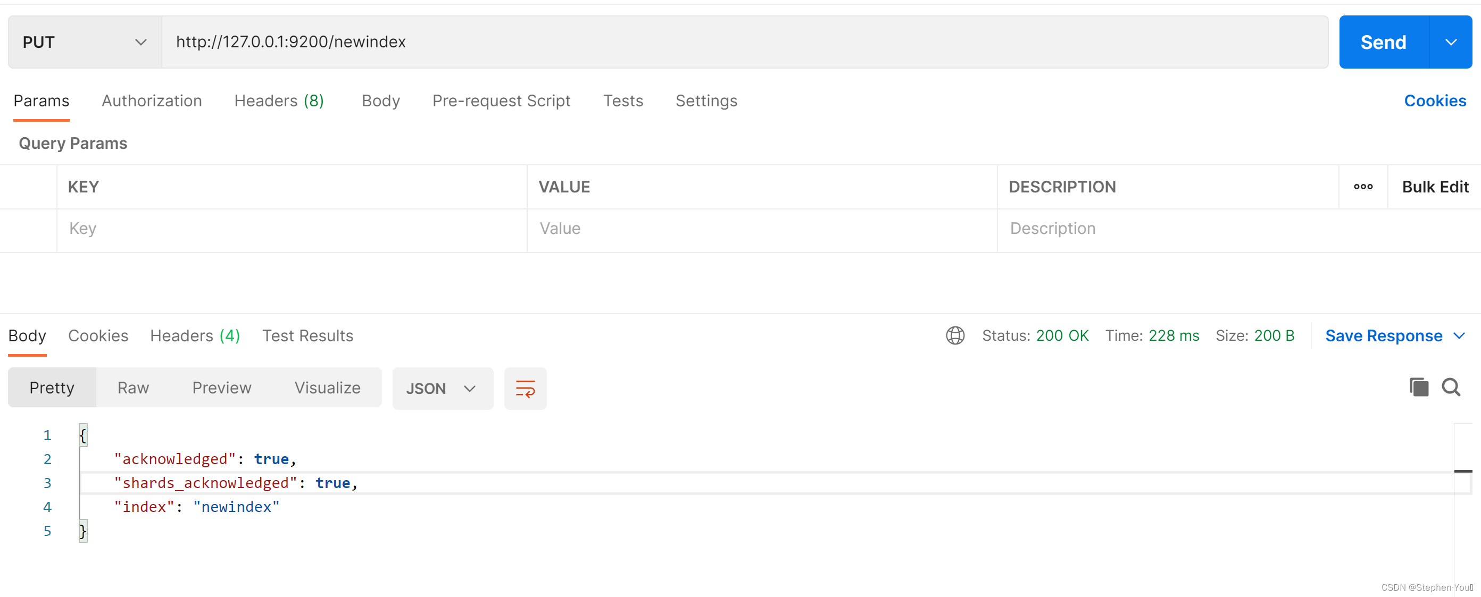Click the Send button

[1383, 41]
